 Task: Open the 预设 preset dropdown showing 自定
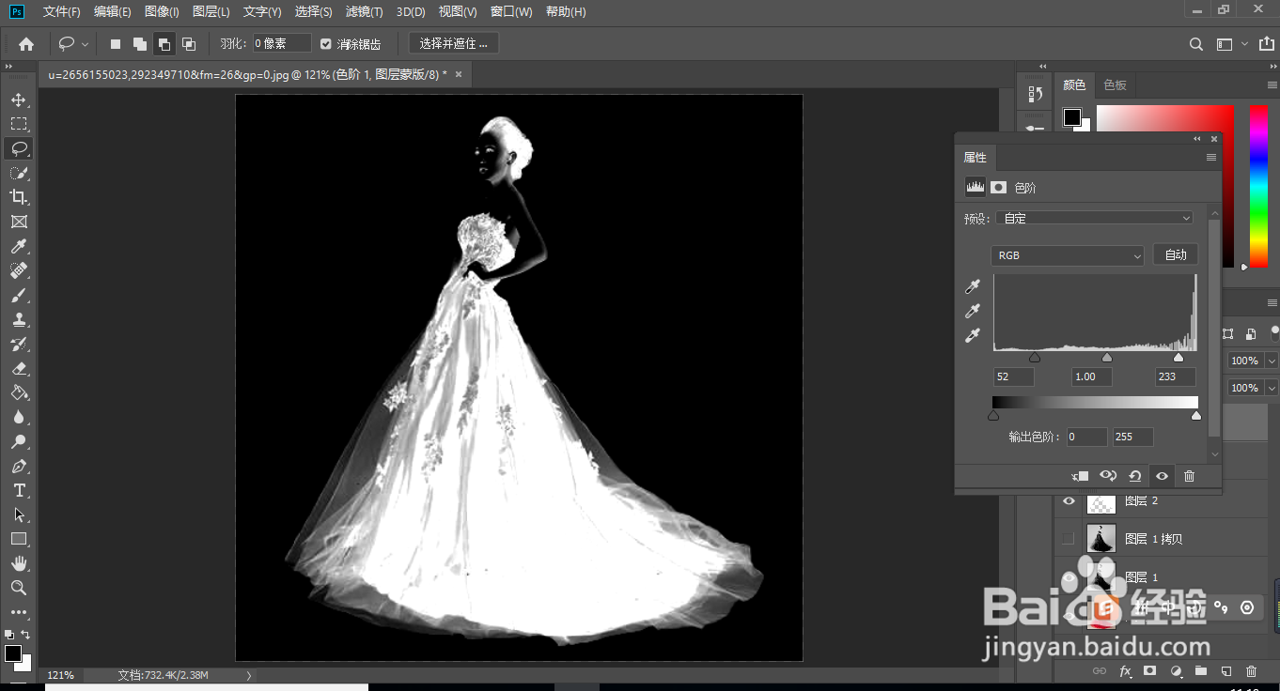click(x=1094, y=218)
